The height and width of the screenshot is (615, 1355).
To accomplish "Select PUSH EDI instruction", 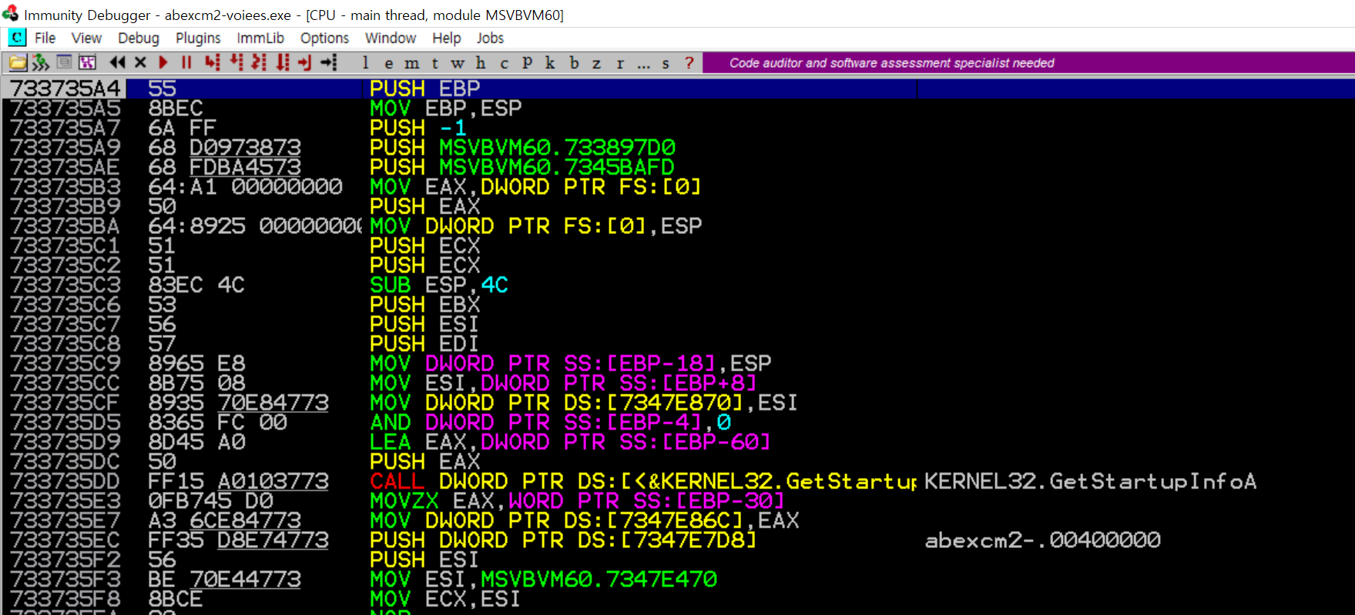I will [x=425, y=344].
